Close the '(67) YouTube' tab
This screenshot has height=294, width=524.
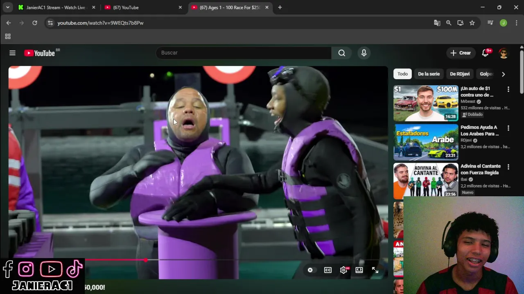coord(180,7)
